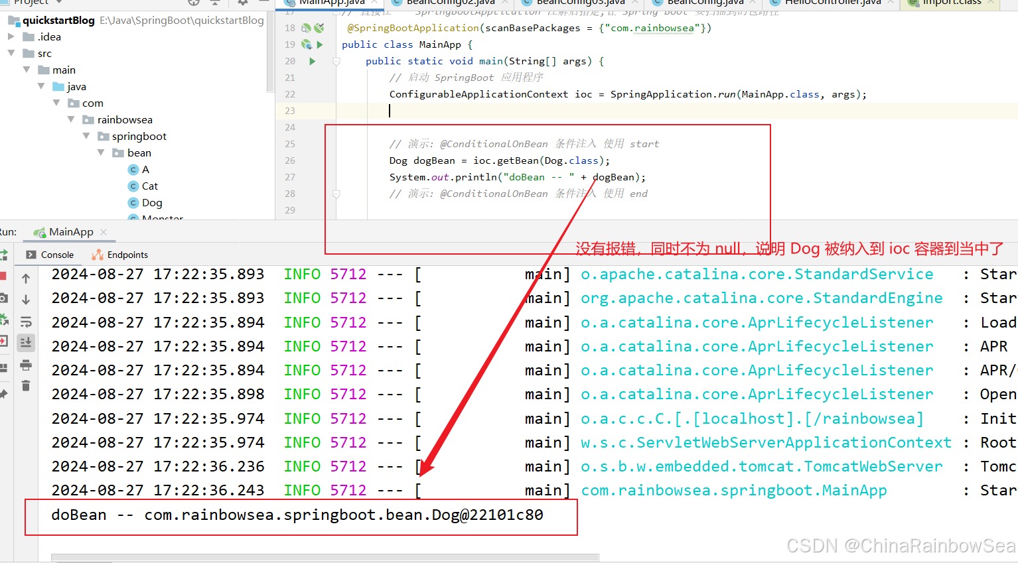Collapse the bean package
This screenshot has height=563, width=1018.
101,153
